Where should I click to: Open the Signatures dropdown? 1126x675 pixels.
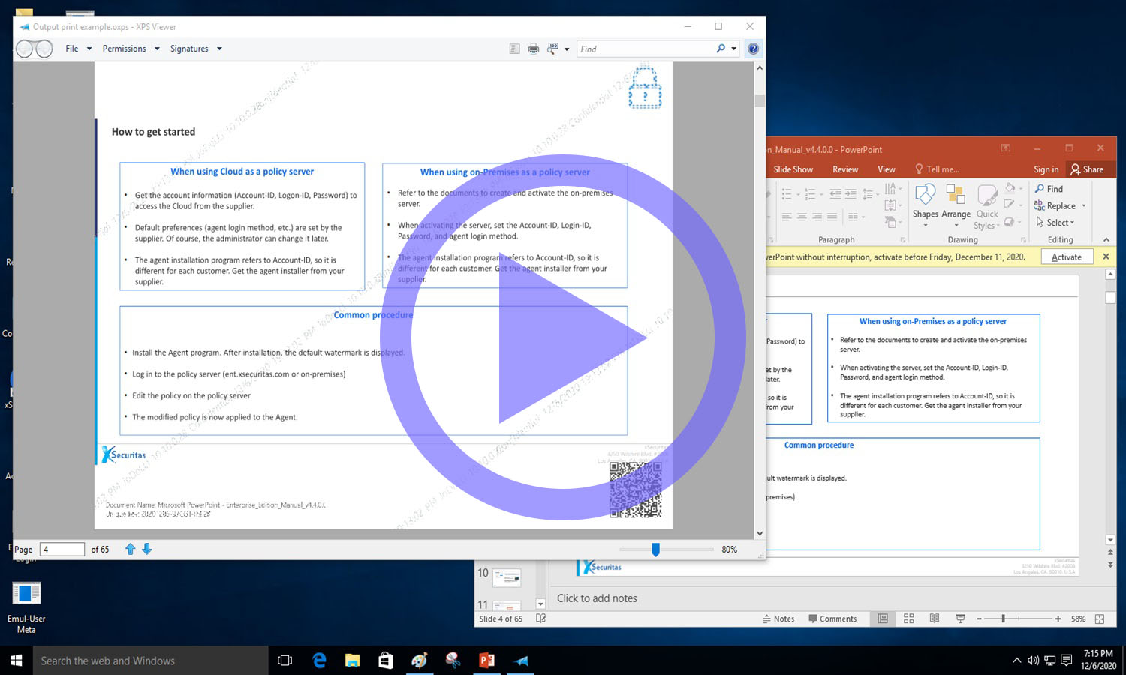pyautogui.click(x=195, y=49)
